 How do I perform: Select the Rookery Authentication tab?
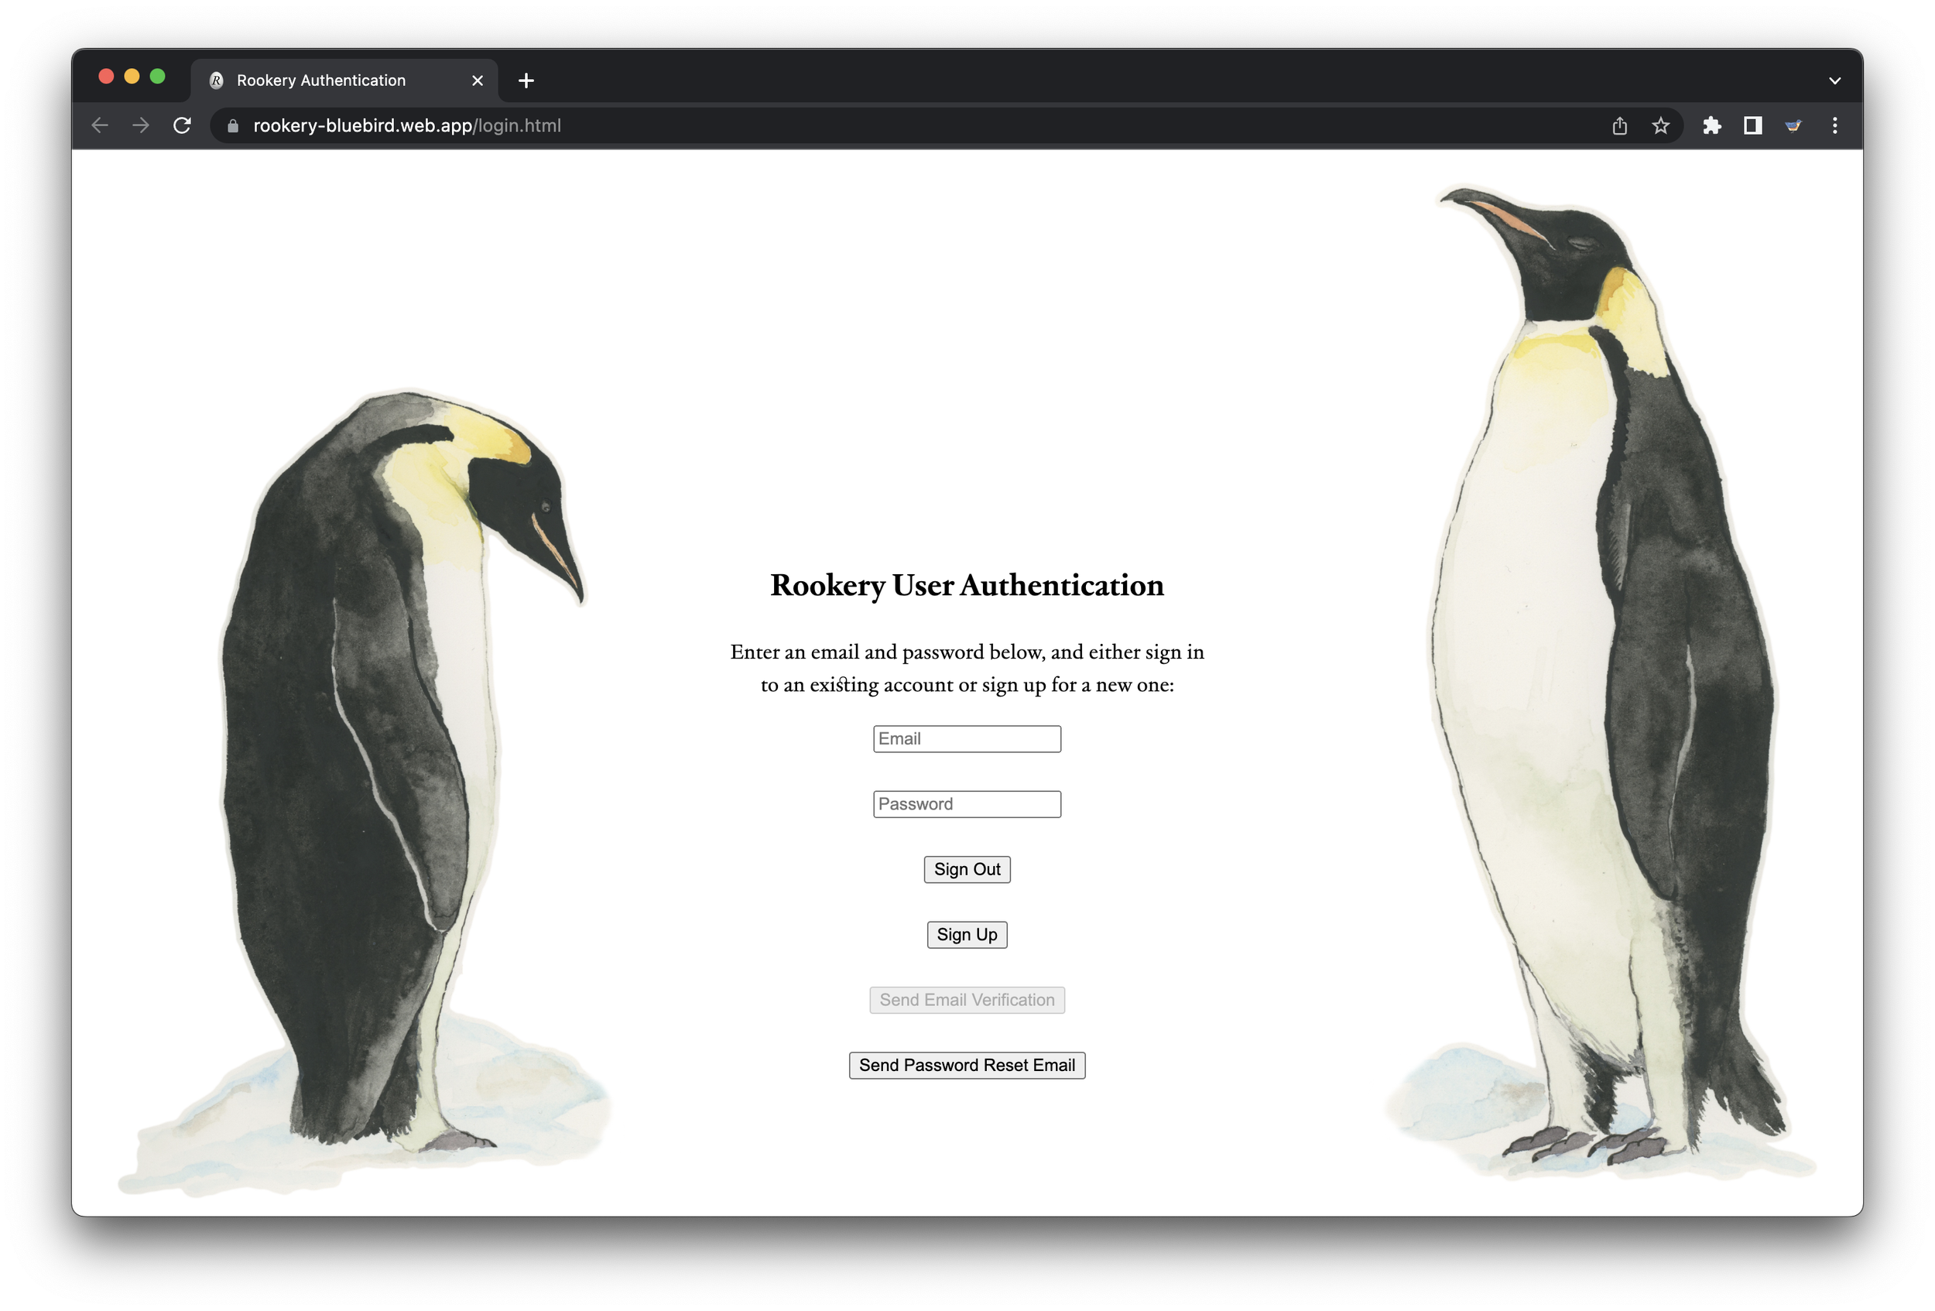(x=321, y=80)
